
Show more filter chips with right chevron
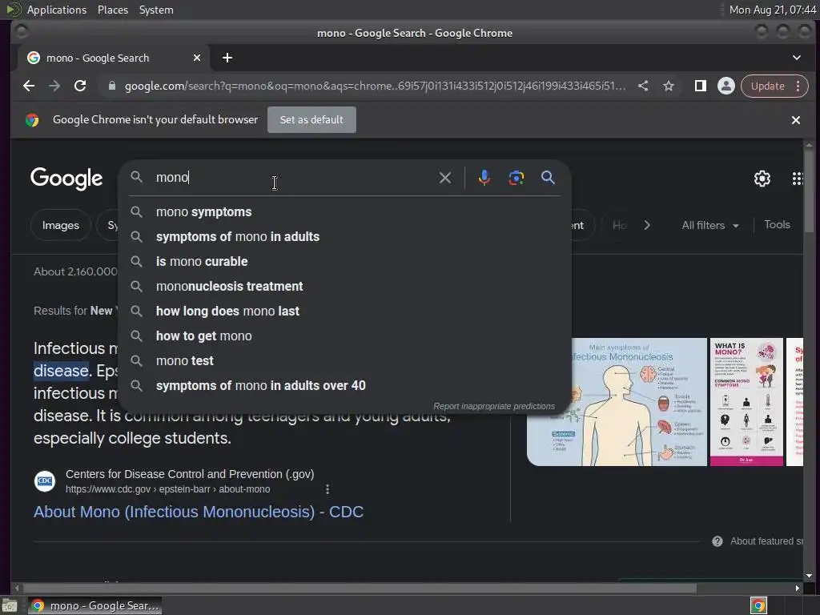[x=647, y=225]
